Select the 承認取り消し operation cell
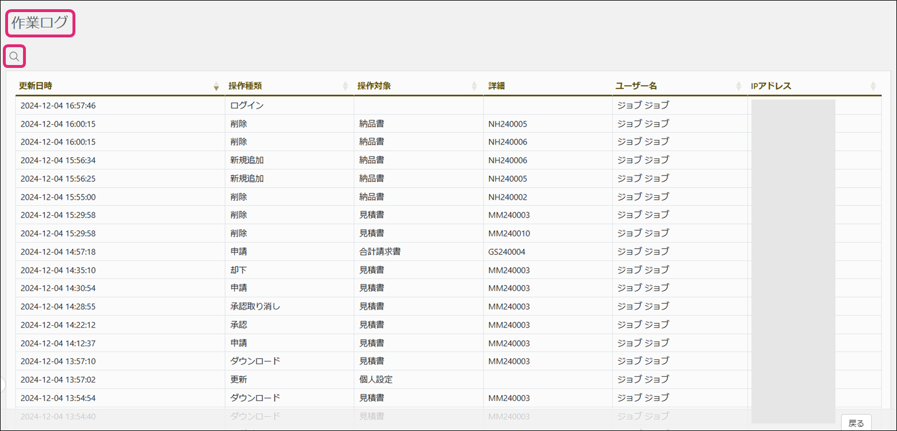 click(x=255, y=307)
